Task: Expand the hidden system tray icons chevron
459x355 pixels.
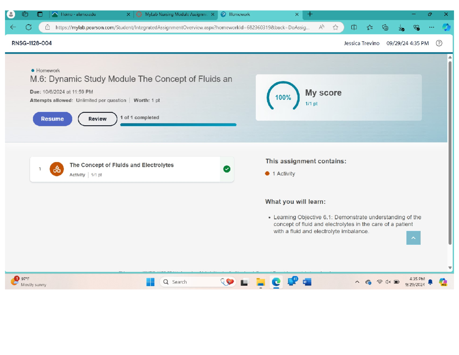Action: 357,282
